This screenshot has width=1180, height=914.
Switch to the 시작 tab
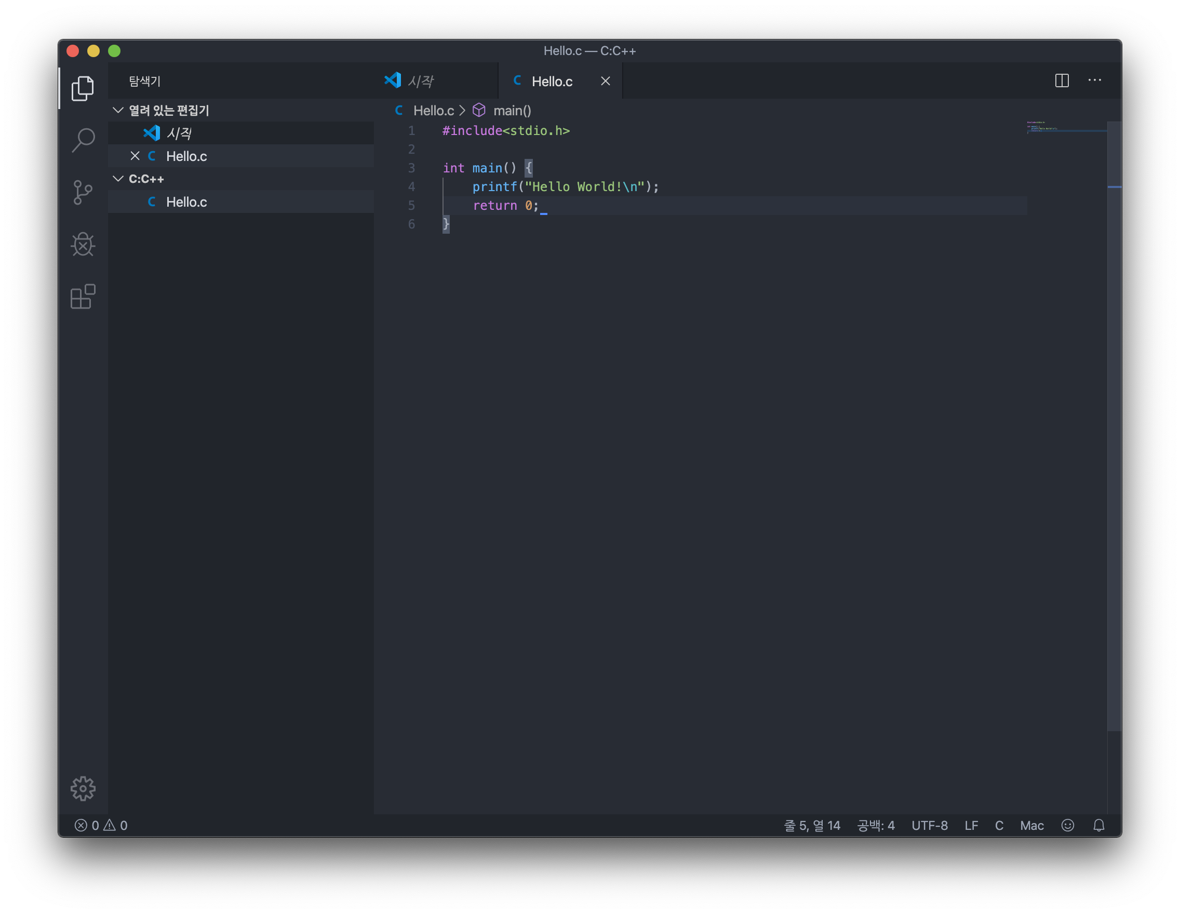[420, 81]
